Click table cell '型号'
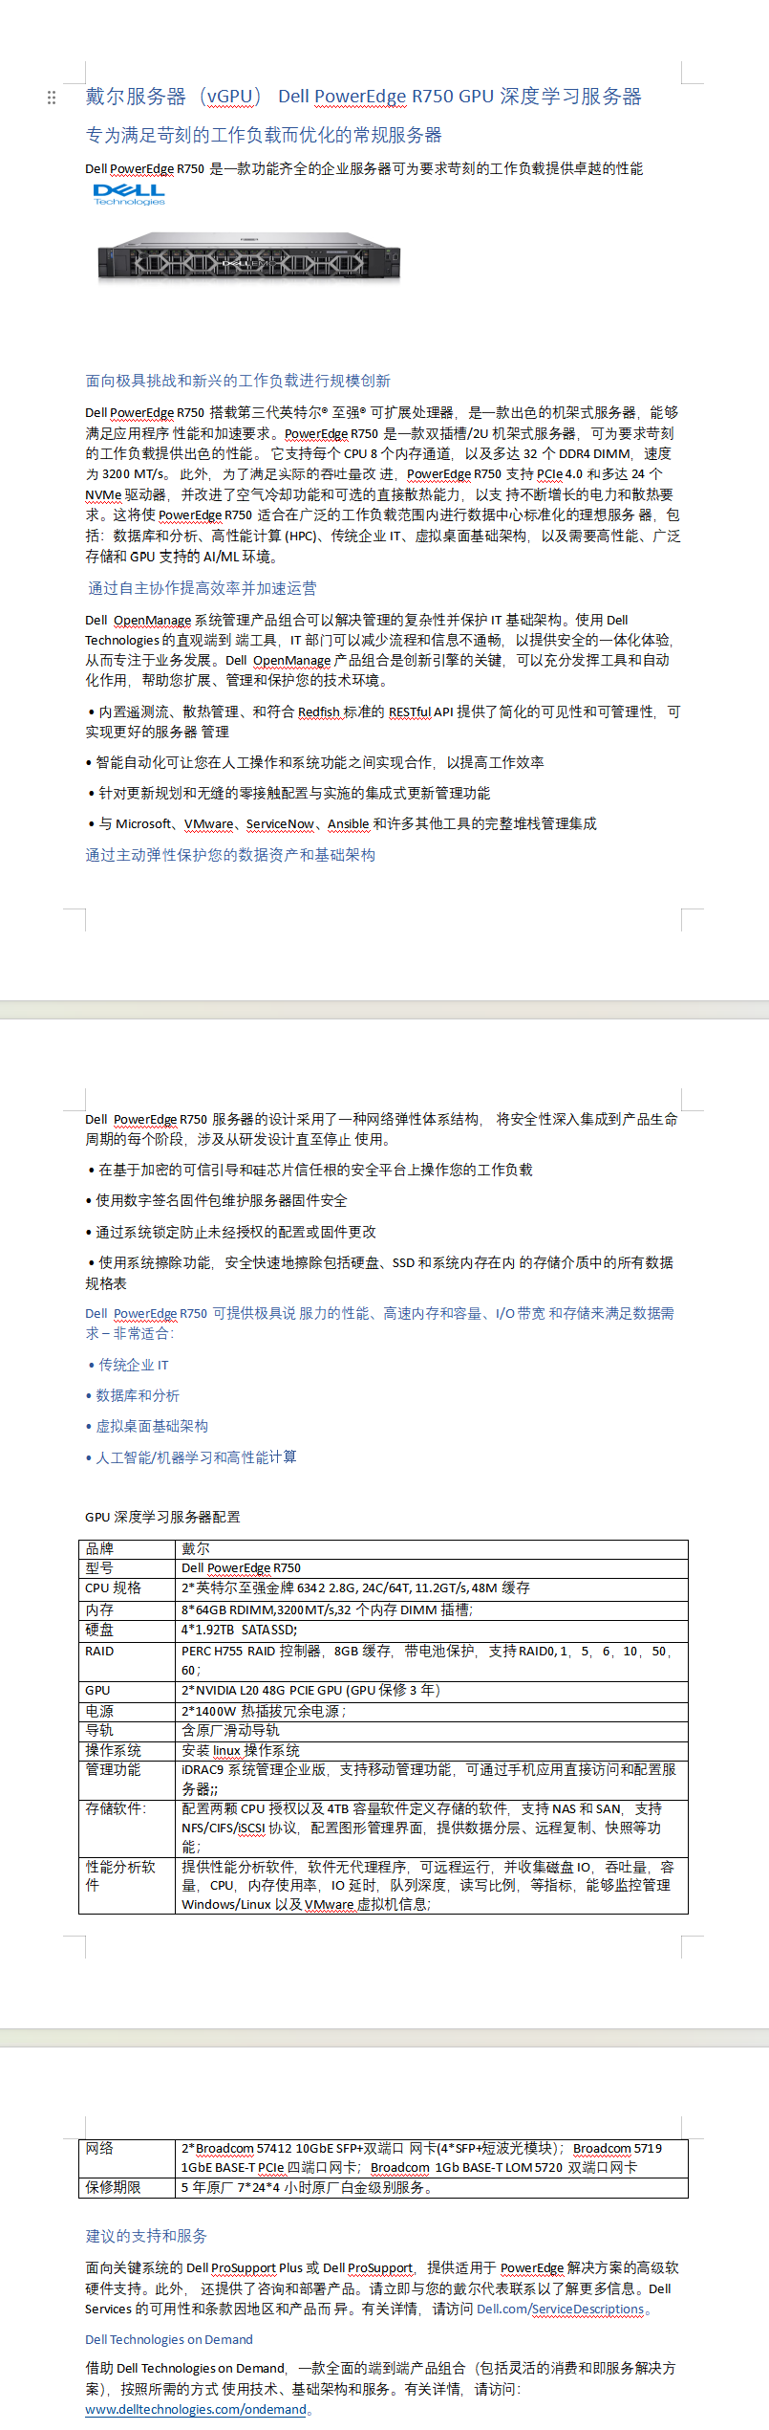 coord(127,1567)
